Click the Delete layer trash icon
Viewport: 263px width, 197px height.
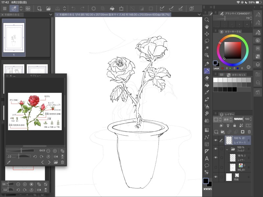pyautogui.click(x=249, y=132)
